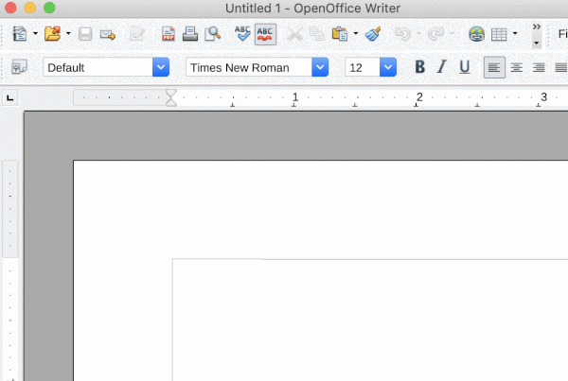Open the Styles and Formatting icon

(x=19, y=67)
